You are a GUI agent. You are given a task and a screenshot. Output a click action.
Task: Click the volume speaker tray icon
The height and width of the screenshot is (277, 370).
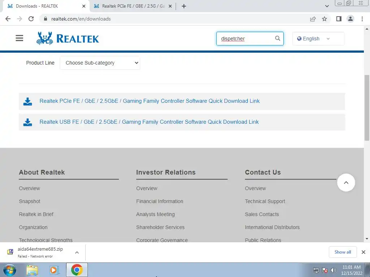pyautogui.click(x=333, y=270)
